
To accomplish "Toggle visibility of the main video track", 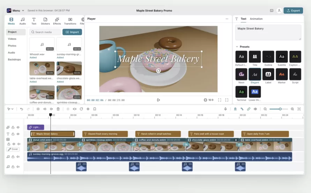I will [14, 144].
